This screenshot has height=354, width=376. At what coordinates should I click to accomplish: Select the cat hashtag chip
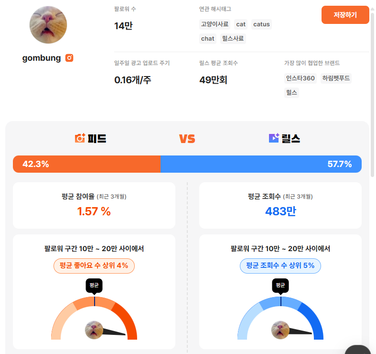click(241, 24)
